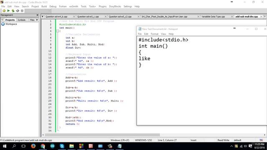Screen dimensions: 267x150
Task: Click the editor horizontal scrollbar thumb
Action: click(x=102, y=135)
